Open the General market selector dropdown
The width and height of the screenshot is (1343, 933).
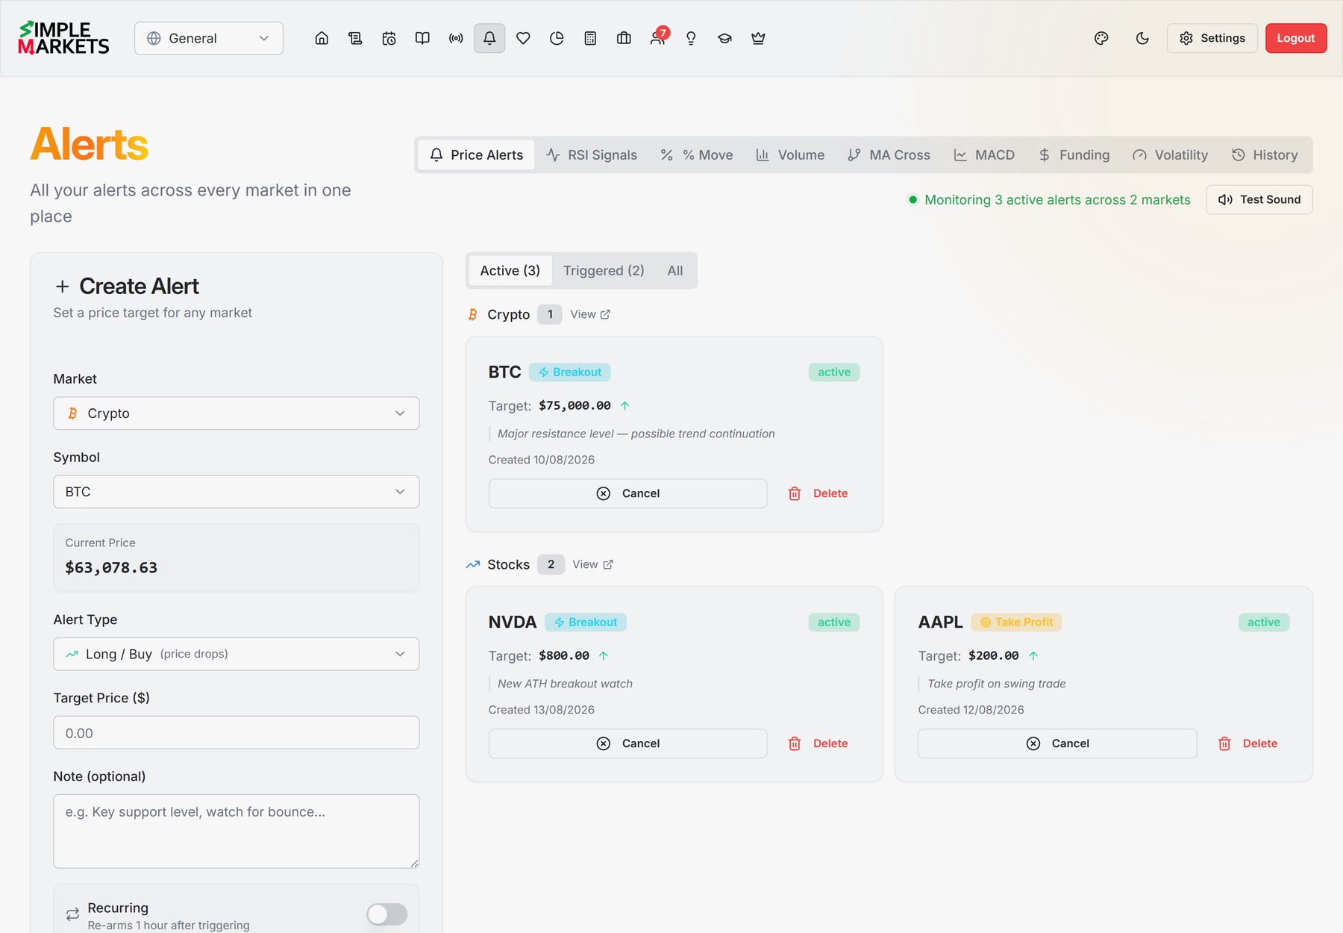(209, 38)
